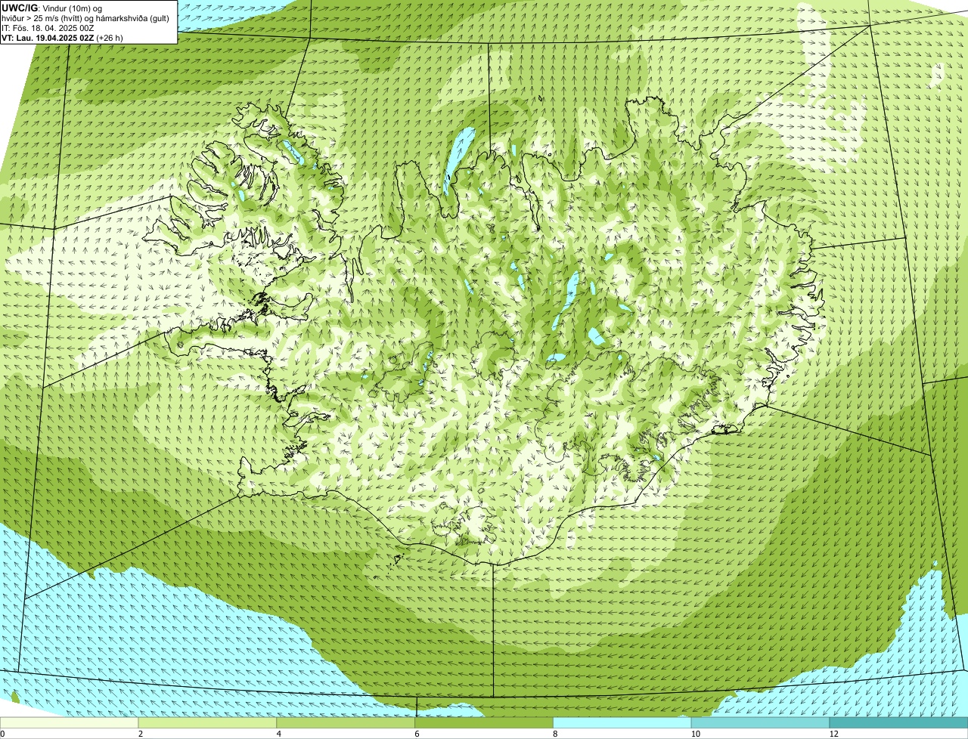This screenshot has height=739, width=968.
Task: Click the '2' label on the color scale
Action: point(140,734)
